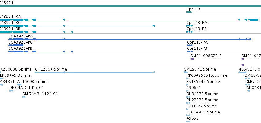This screenshot has height=123, width=261.
Task: Select the Cpr11B-RA transcript arrows
Action: [190, 26]
